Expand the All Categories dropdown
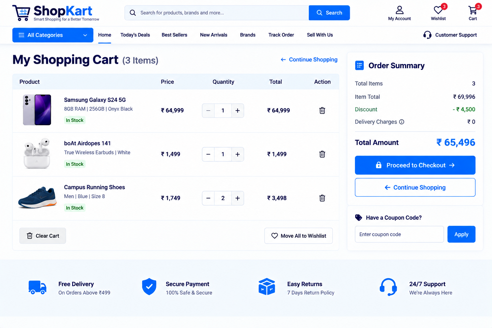 (53, 35)
